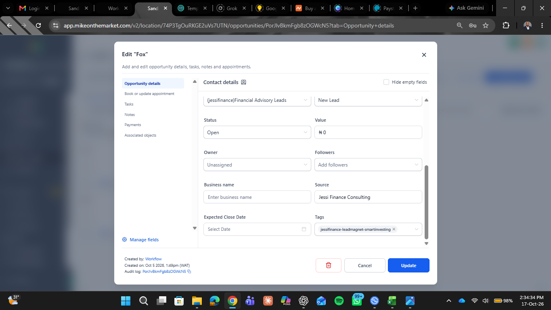
Task: Click the Update button
Action: coord(409,266)
